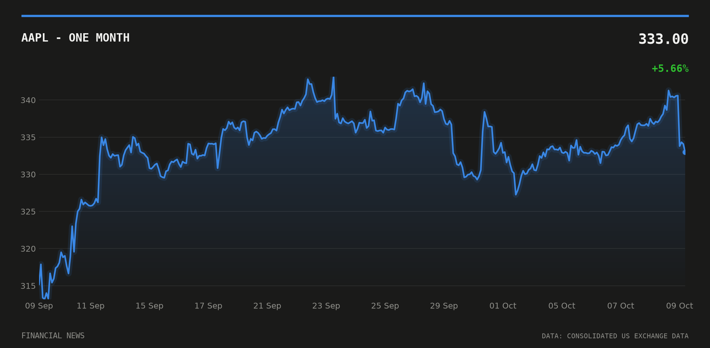This screenshot has height=348, width=710.
Task: Select the '29 Sep' date label
Action: click(444, 306)
